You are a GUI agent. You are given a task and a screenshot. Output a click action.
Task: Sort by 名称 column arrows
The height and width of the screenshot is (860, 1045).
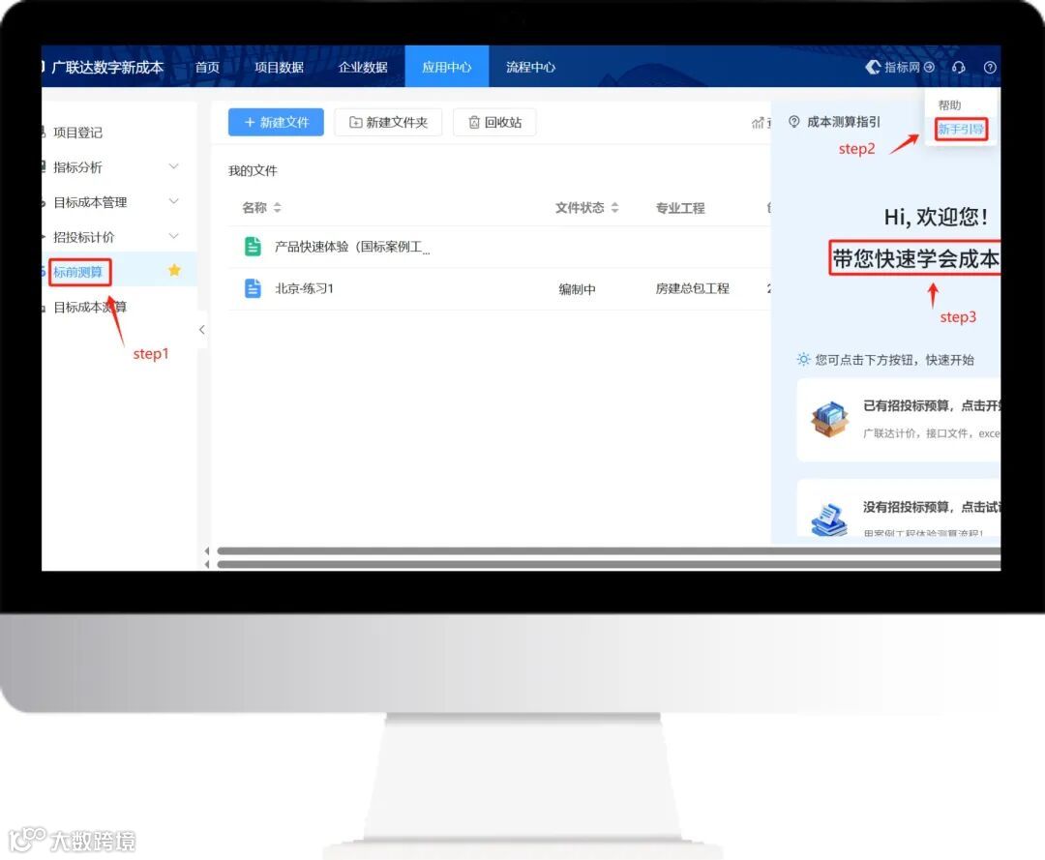pos(278,208)
